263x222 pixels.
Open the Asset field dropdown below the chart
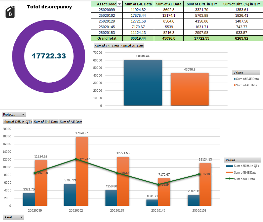(13, 217)
